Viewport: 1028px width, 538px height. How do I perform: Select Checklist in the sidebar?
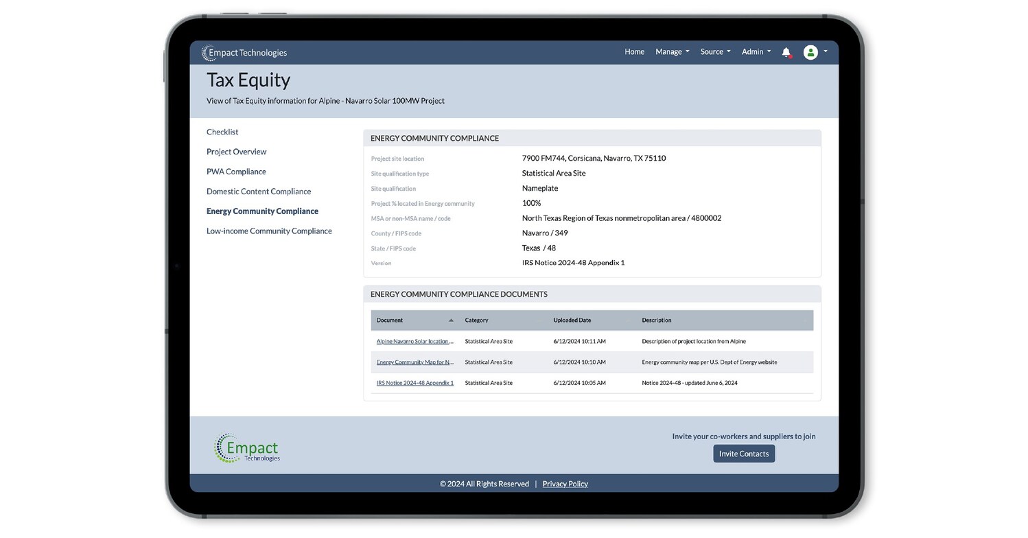click(x=222, y=132)
